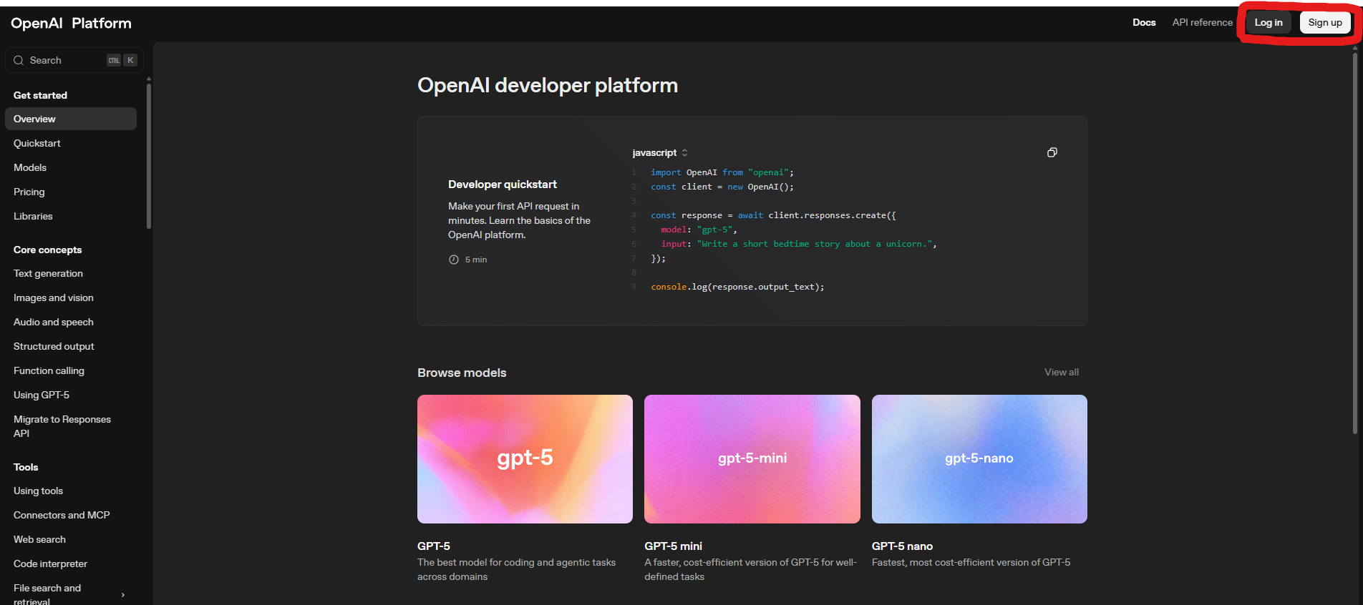Go to Images and vision guide
The height and width of the screenshot is (605, 1363).
click(54, 297)
